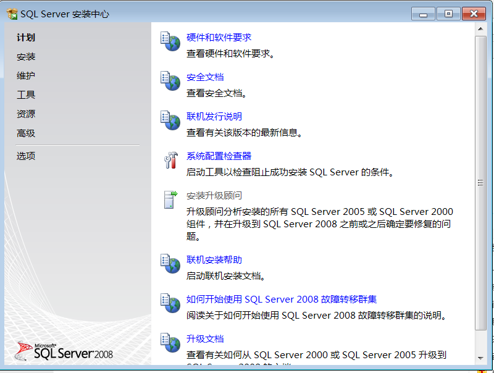Select the 计划 category in sidebar
This screenshot has width=494, height=373.
tap(26, 38)
